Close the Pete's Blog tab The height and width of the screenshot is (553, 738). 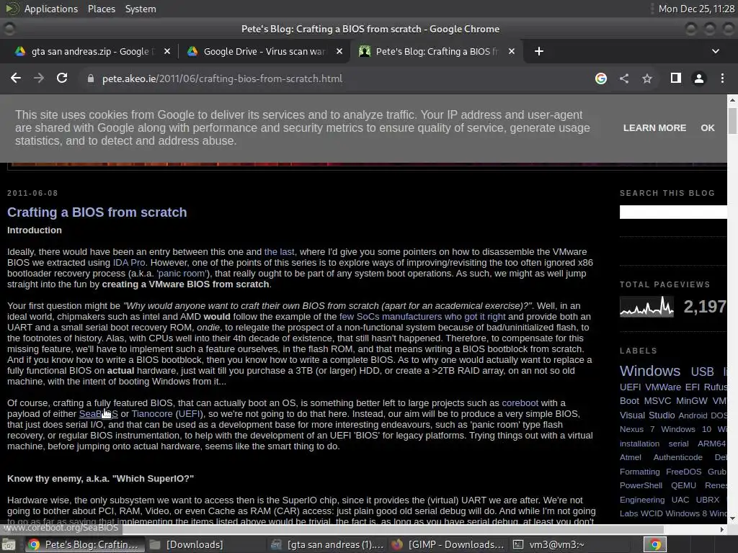coord(512,51)
